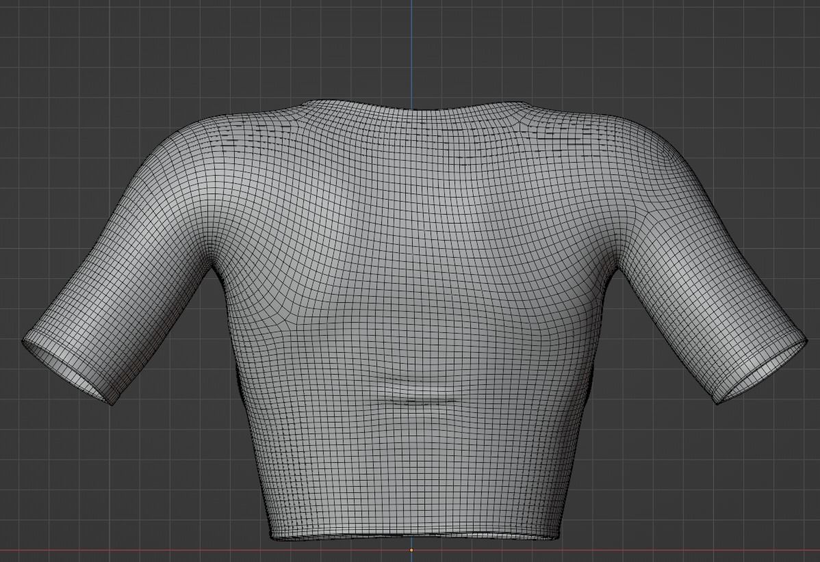Click the orange object origin dot
The image size is (820, 562).
pyautogui.click(x=411, y=550)
